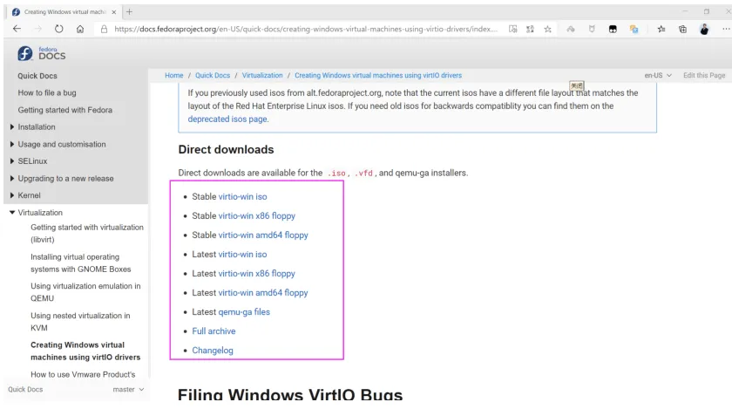Download Stable virtio-win x86 floppy

coord(257,216)
